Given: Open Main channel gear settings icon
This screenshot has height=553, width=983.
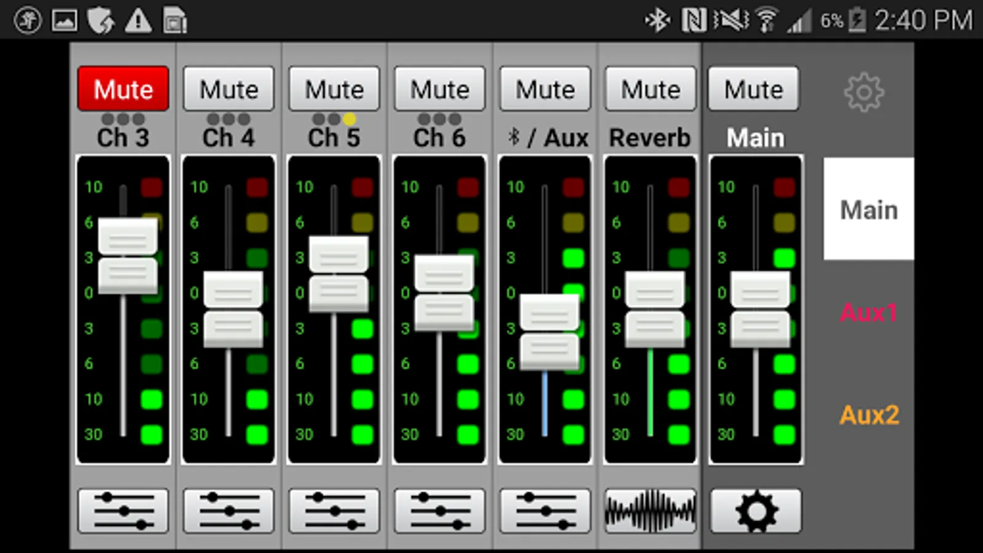Looking at the screenshot, I should [756, 511].
